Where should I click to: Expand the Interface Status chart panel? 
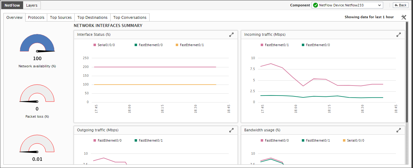(231, 35)
